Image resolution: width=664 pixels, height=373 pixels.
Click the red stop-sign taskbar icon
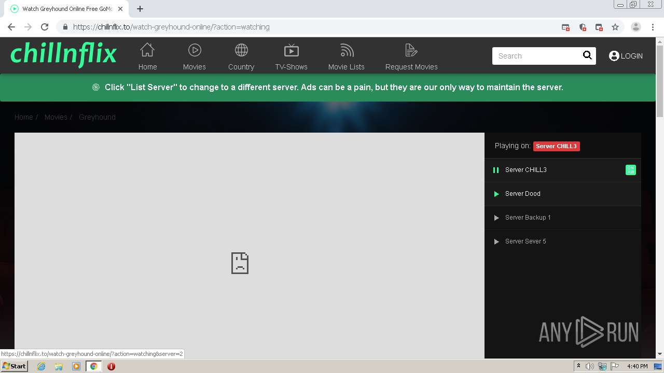(x=111, y=366)
